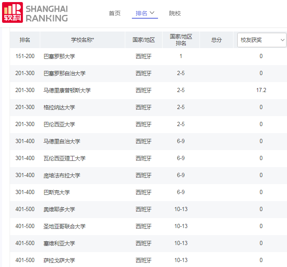Expand the 排名 navigation menu
This screenshot has width=287, height=267.
[x=145, y=13]
